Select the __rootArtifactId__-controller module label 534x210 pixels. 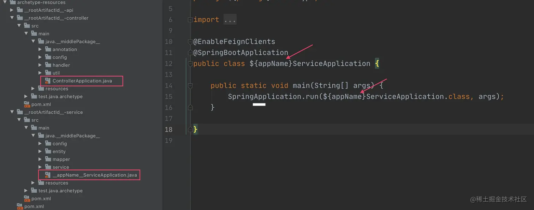57,18
